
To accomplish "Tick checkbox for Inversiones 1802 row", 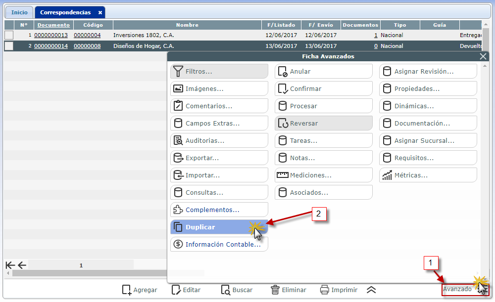I will click(x=9, y=35).
